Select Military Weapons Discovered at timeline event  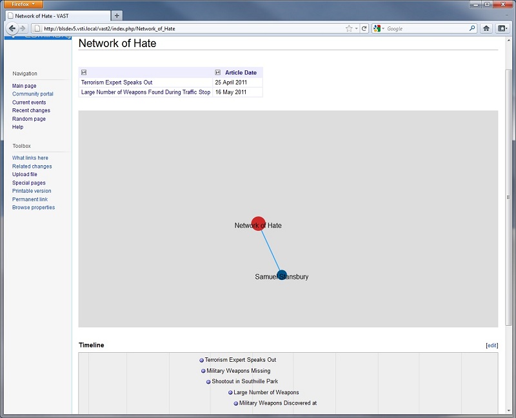click(275, 403)
